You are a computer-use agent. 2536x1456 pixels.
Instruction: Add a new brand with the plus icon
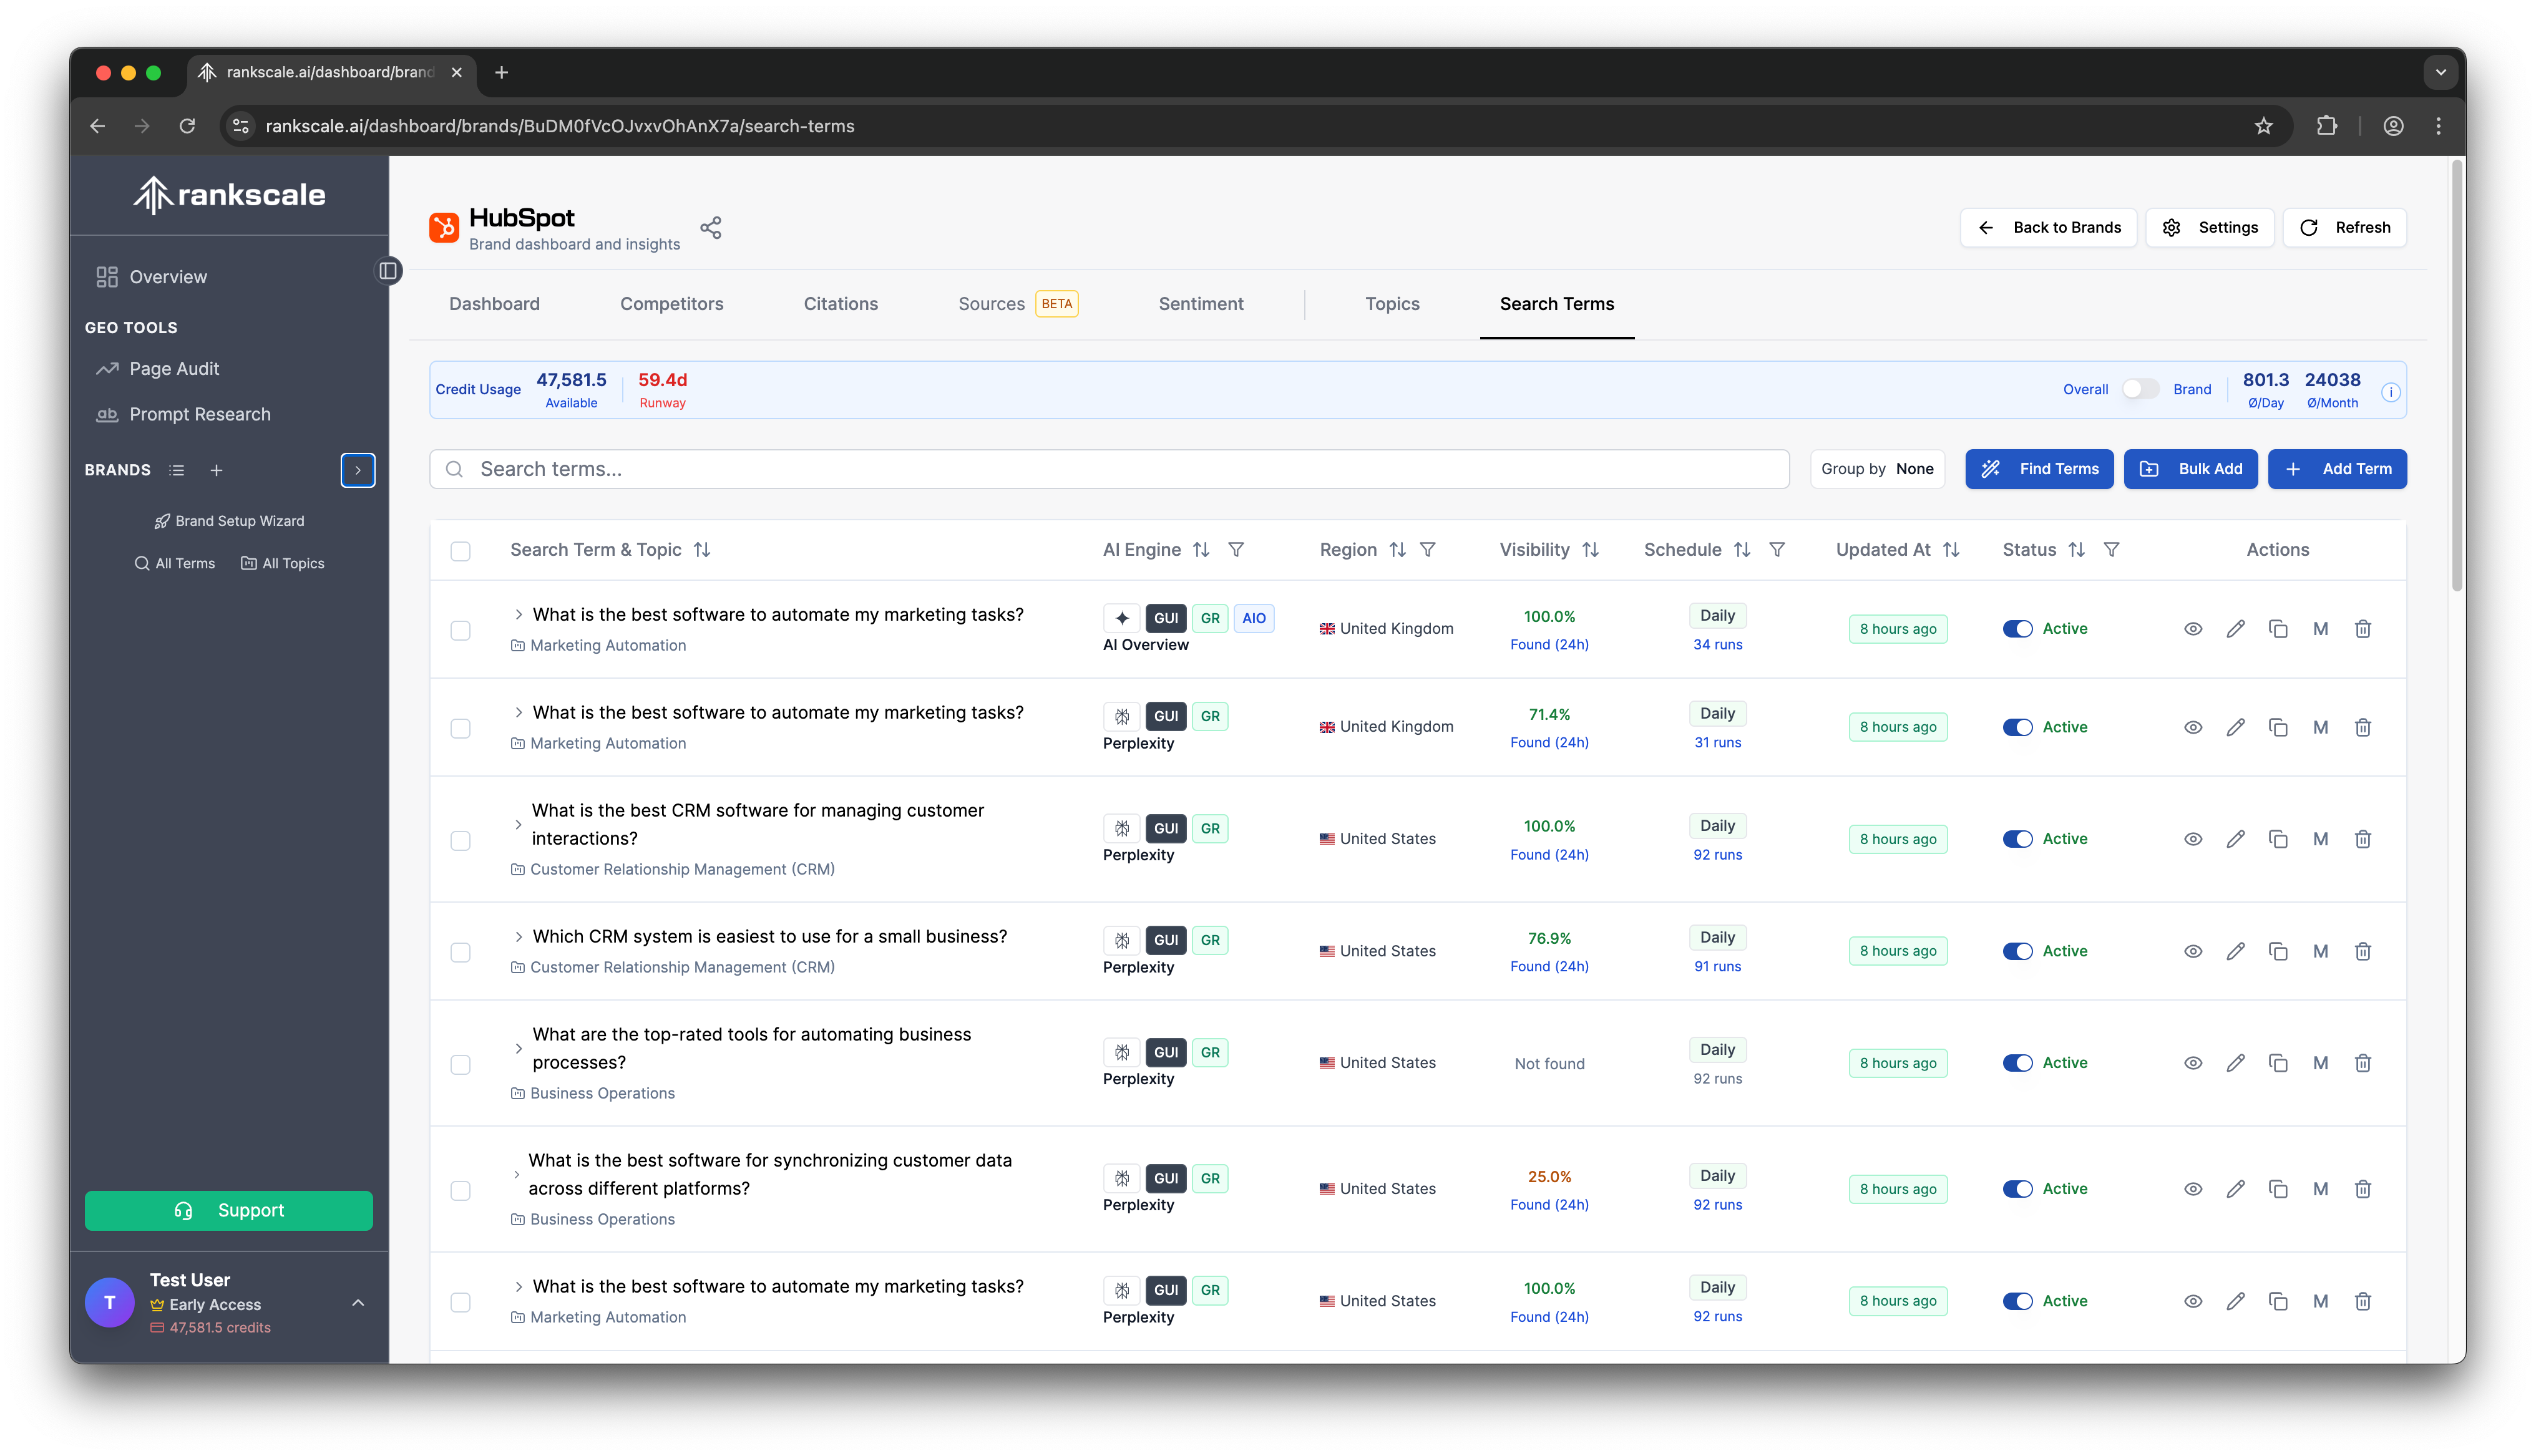(216, 470)
